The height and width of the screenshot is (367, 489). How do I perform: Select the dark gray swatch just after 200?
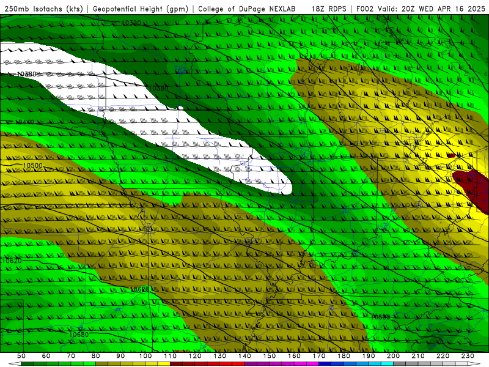coord(400,364)
